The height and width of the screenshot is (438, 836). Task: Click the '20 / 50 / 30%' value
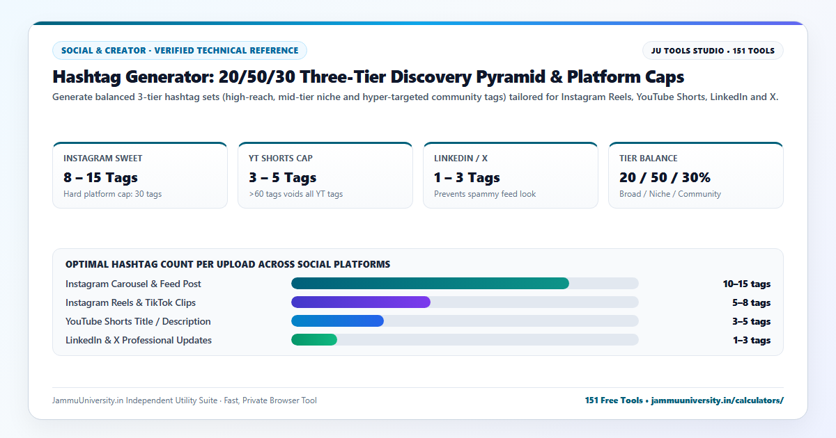click(x=665, y=177)
